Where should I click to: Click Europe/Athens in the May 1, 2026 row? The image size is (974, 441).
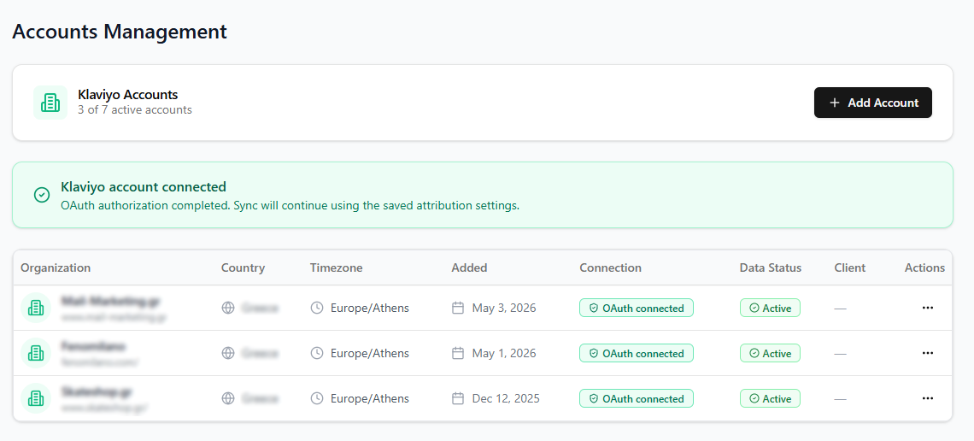(370, 353)
